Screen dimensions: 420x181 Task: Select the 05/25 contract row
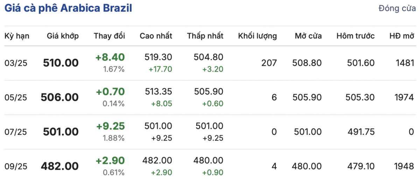pyautogui.click(x=16, y=97)
